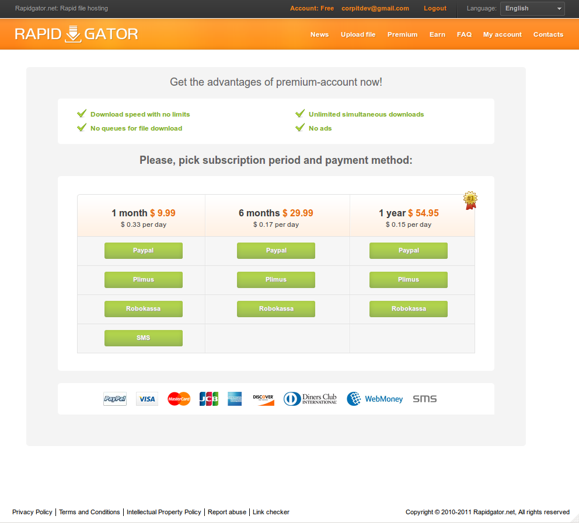Open Terms and Conditions link
Viewport: 579px width, 523px height.
tap(89, 512)
